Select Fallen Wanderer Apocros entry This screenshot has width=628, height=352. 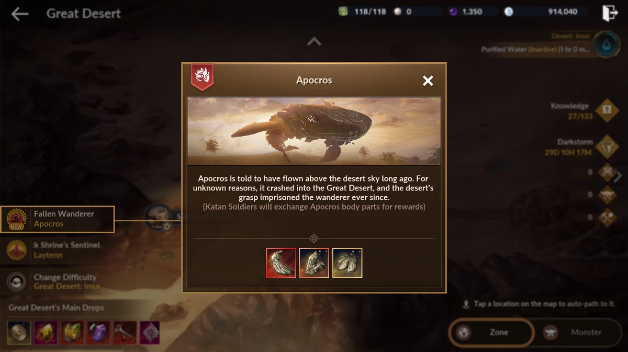(57, 219)
